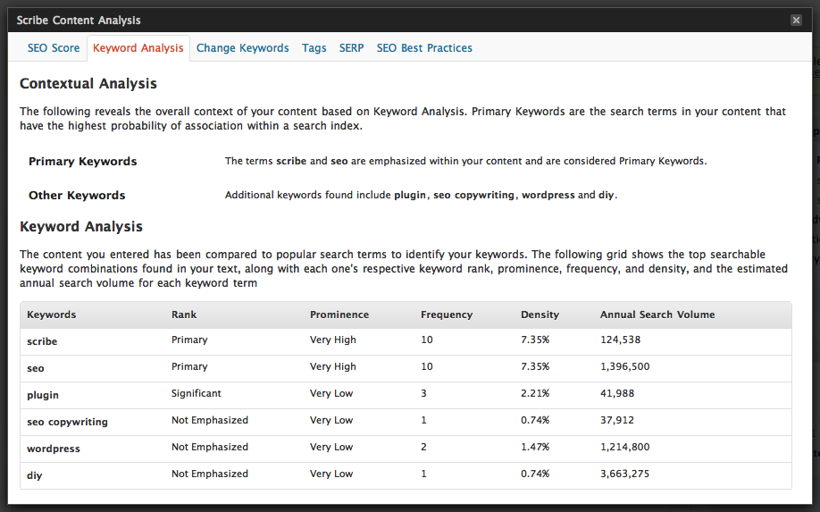
Task: Click the Primary Keywords label
Action: [x=83, y=162]
